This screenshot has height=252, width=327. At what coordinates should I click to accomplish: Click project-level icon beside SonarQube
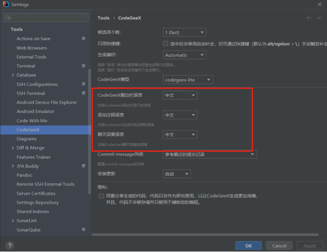(x=84, y=229)
